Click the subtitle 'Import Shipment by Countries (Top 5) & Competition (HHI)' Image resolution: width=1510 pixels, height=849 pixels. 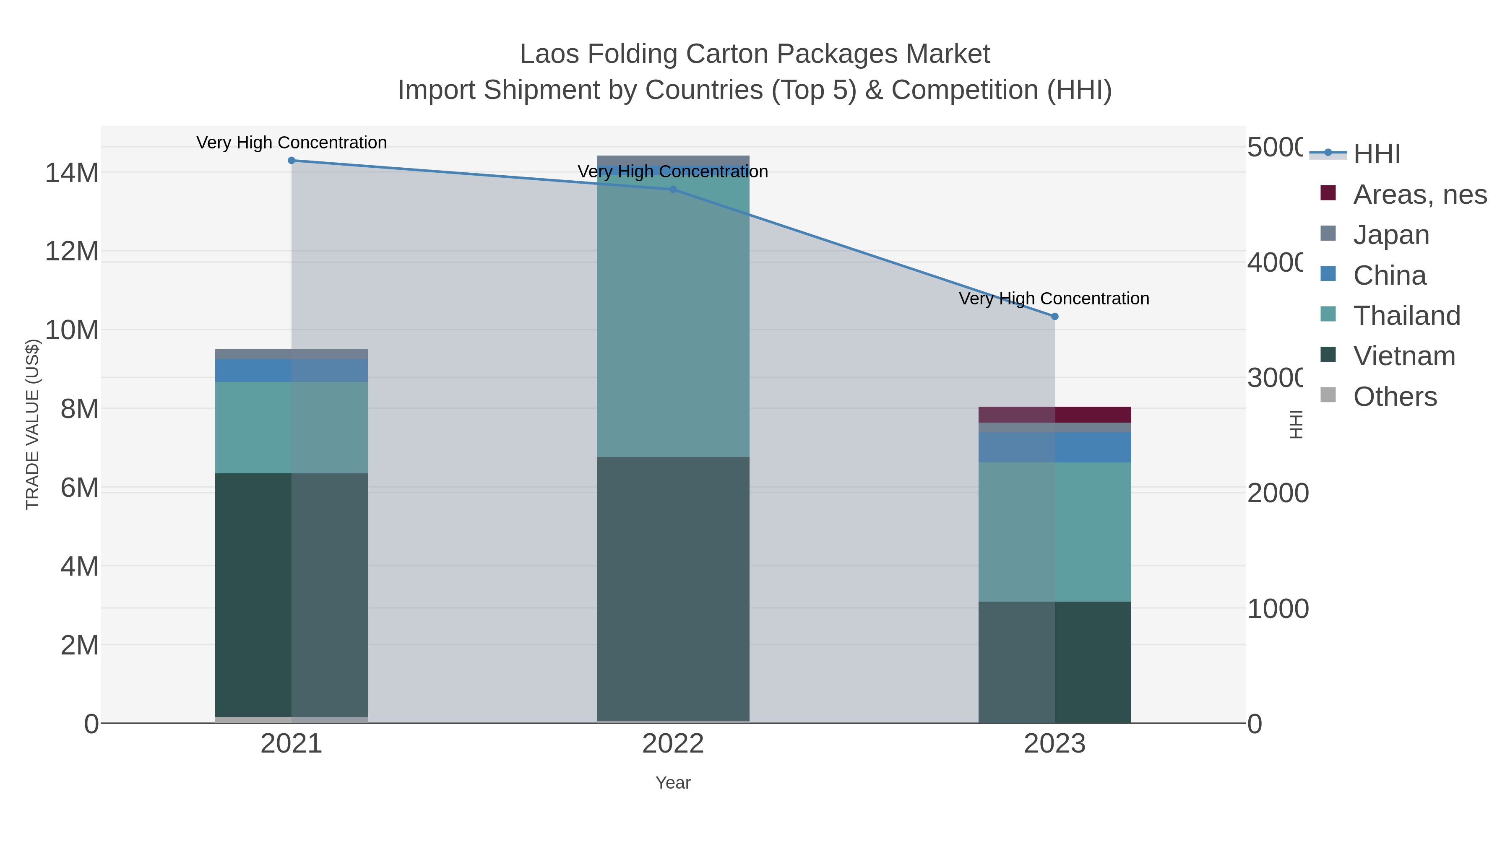[755, 90]
